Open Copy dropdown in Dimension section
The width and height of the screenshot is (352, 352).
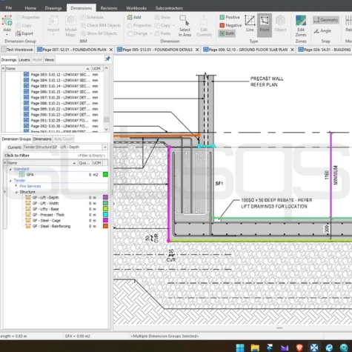pyautogui.click(x=173, y=25)
